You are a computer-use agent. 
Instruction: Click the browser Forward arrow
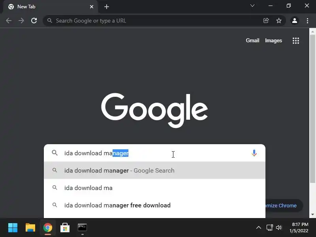tap(21, 21)
